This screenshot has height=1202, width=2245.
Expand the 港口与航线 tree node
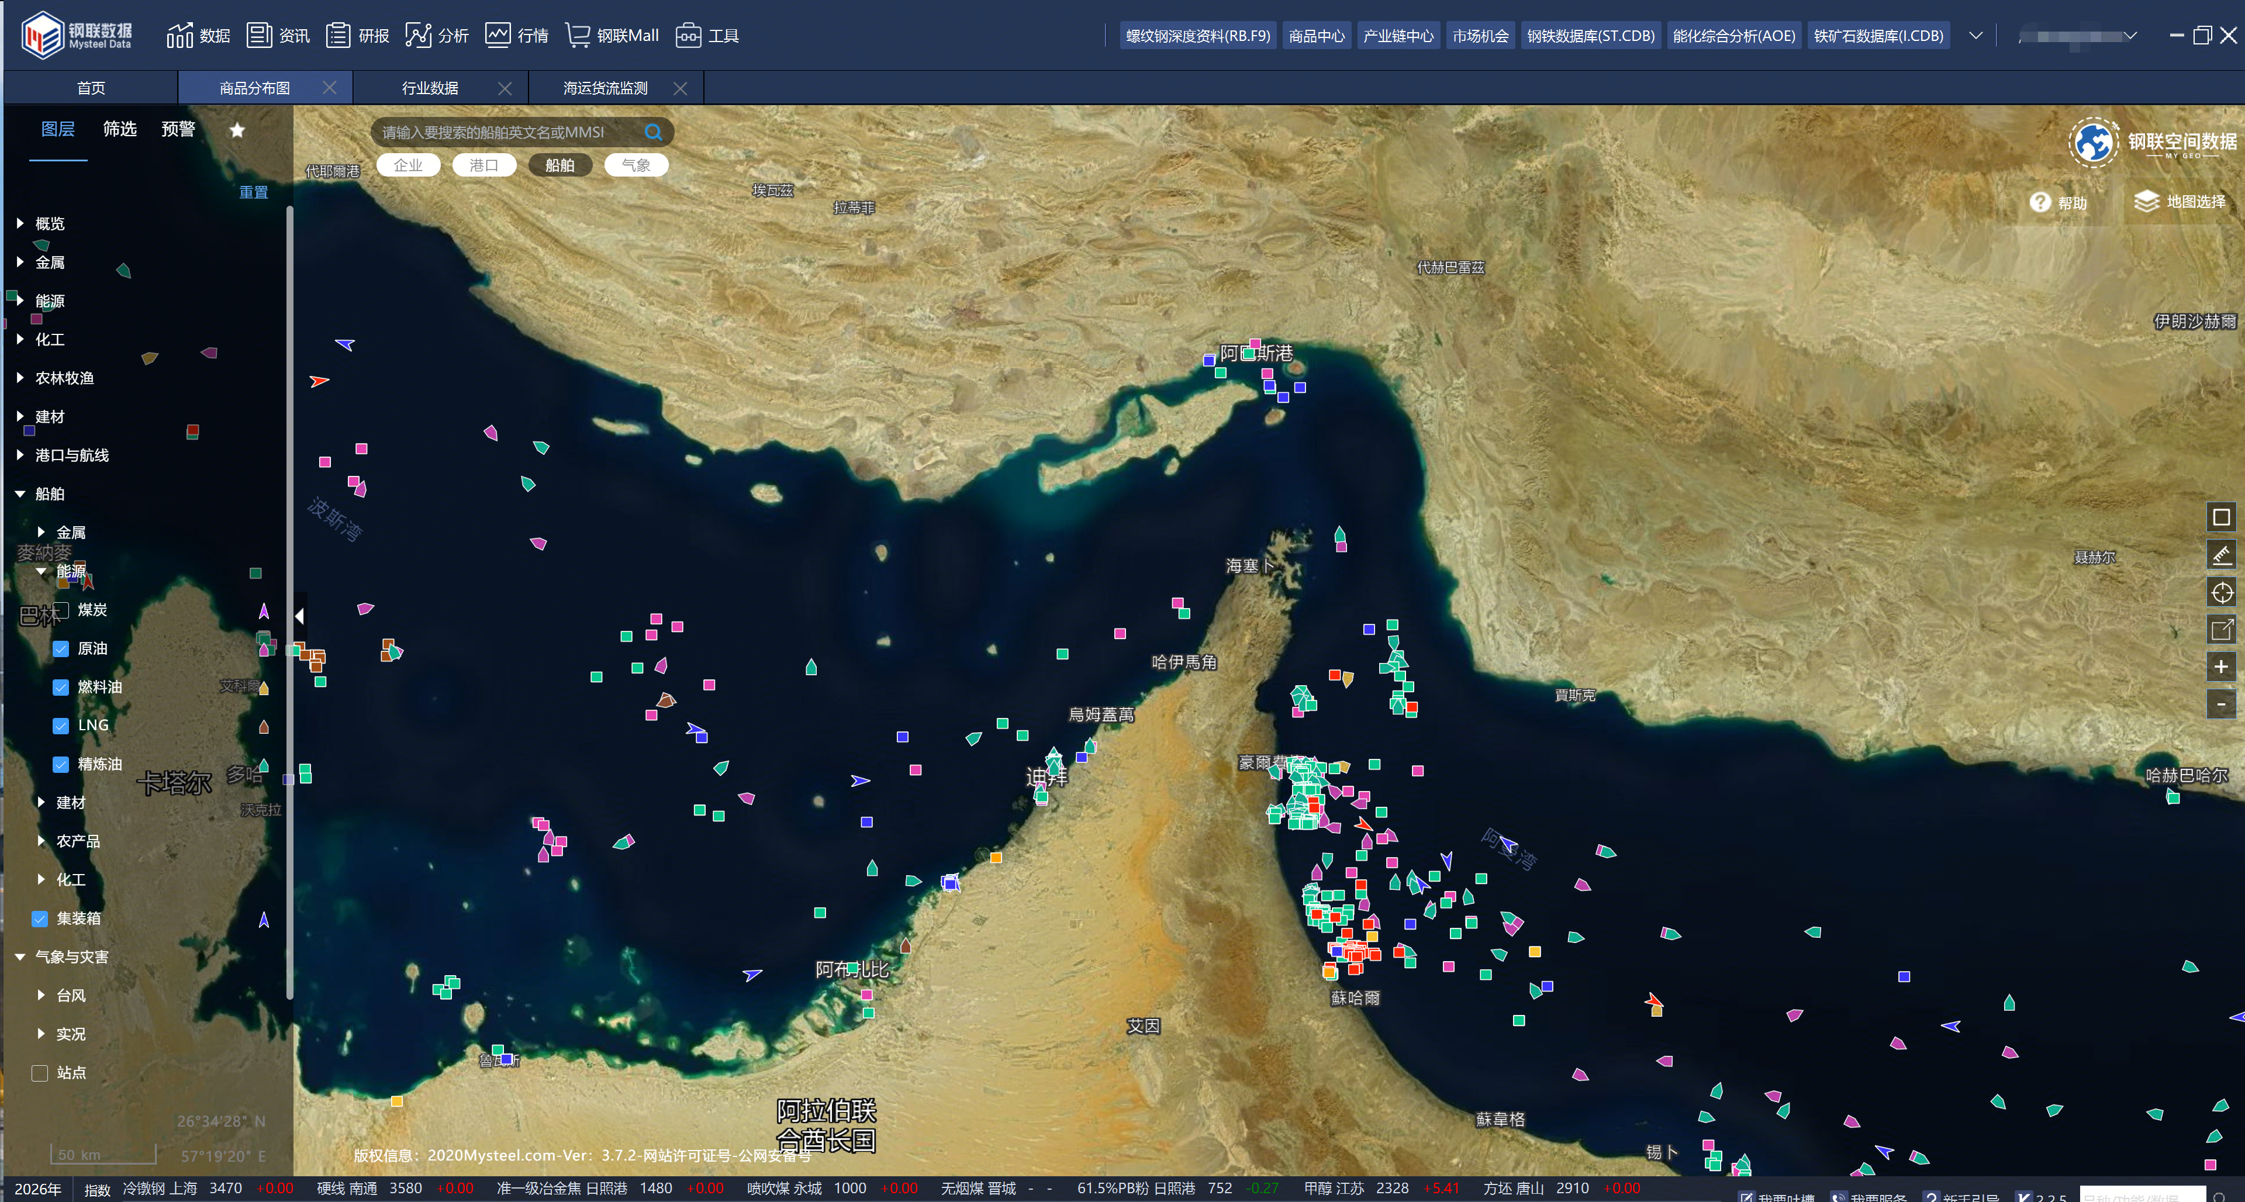pyautogui.click(x=20, y=455)
